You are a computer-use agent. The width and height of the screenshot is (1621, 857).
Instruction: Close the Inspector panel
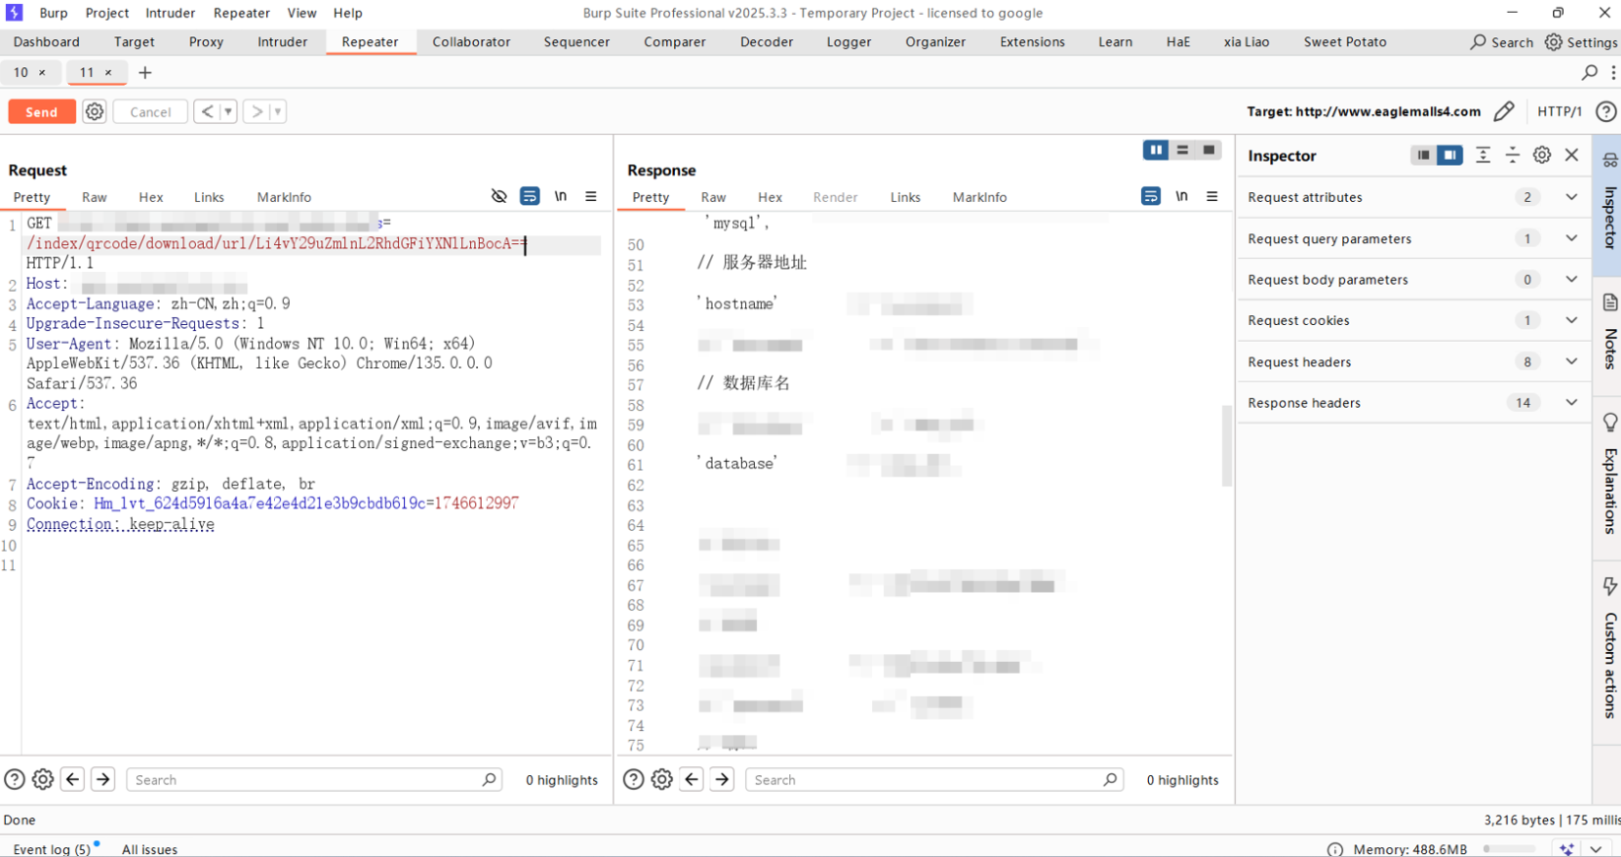[1572, 156]
